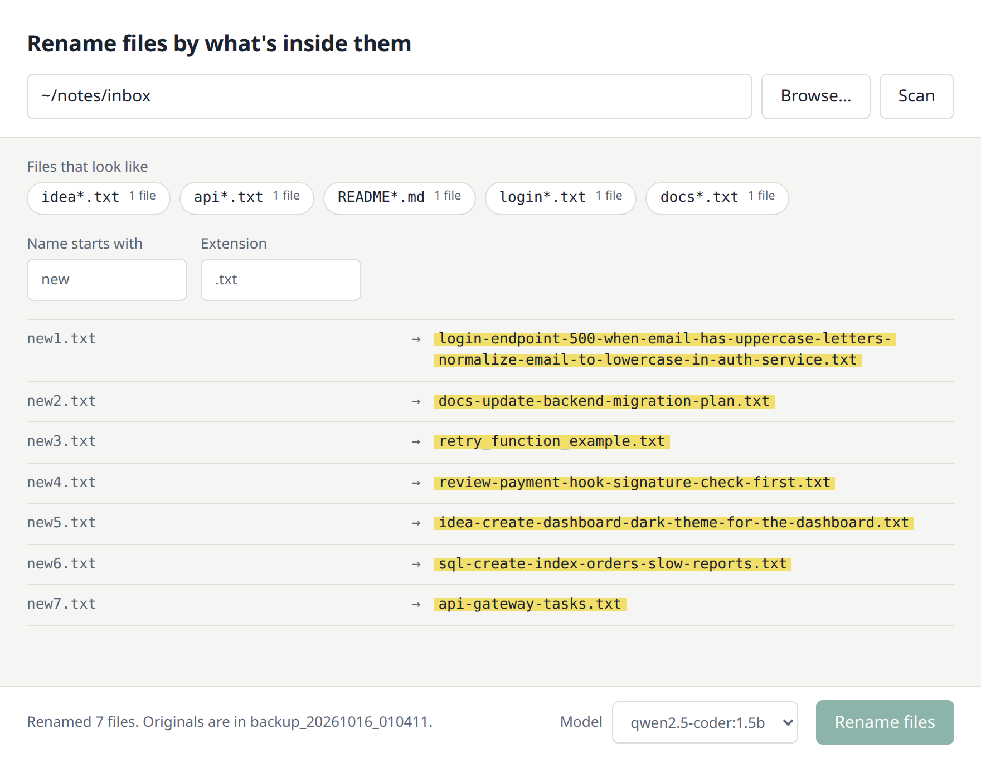Select the api*.txt pattern chip
The width and height of the screenshot is (981, 758).
pyautogui.click(x=247, y=198)
